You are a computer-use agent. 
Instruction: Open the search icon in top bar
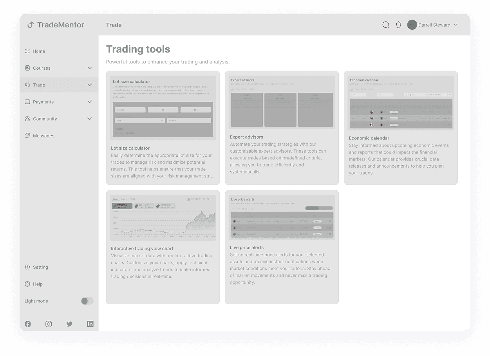click(x=386, y=25)
